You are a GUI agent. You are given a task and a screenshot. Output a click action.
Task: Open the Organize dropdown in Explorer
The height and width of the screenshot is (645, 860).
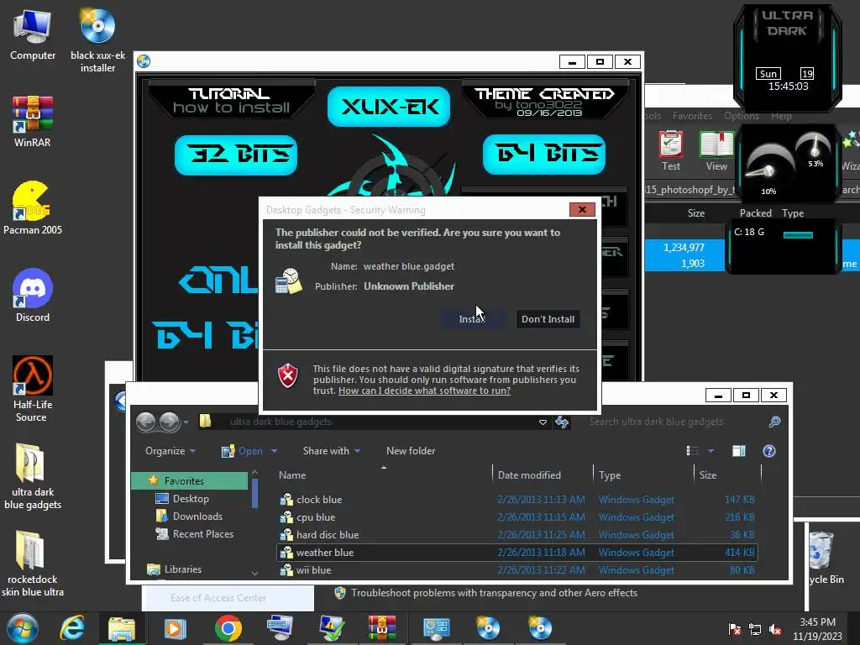[x=170, y=451]
